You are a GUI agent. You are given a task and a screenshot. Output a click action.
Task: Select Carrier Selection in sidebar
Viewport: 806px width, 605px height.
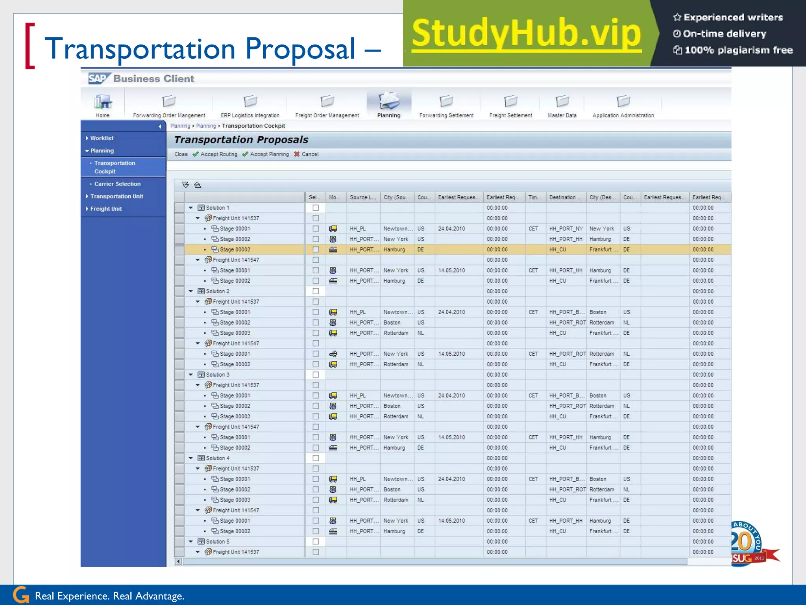(117, 184)
